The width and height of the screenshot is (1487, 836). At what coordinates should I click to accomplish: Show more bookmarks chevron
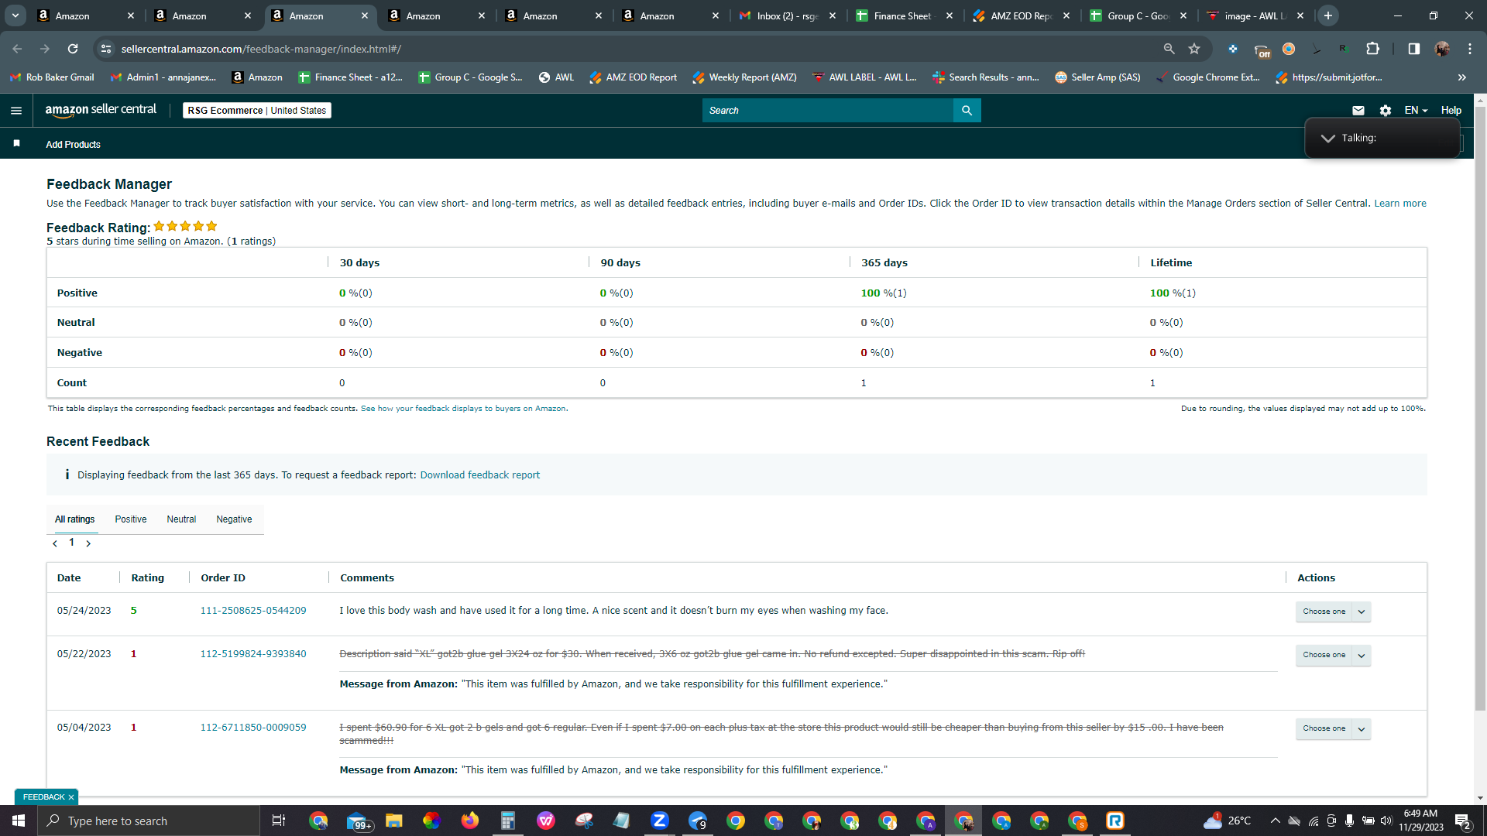pos(1461,77)
